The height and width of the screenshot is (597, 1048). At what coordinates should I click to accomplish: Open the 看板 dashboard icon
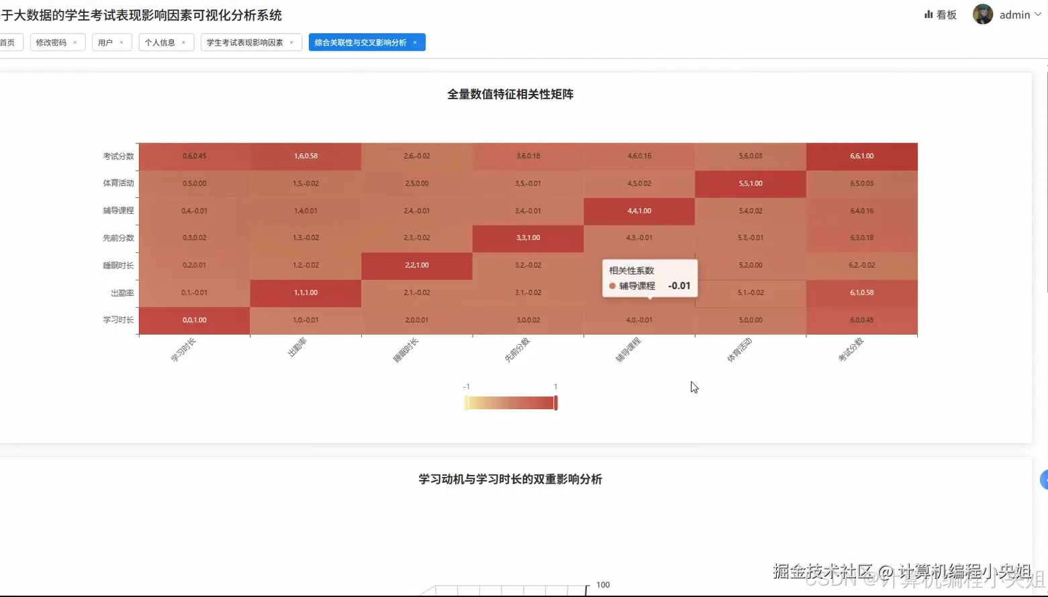[928, 14]
